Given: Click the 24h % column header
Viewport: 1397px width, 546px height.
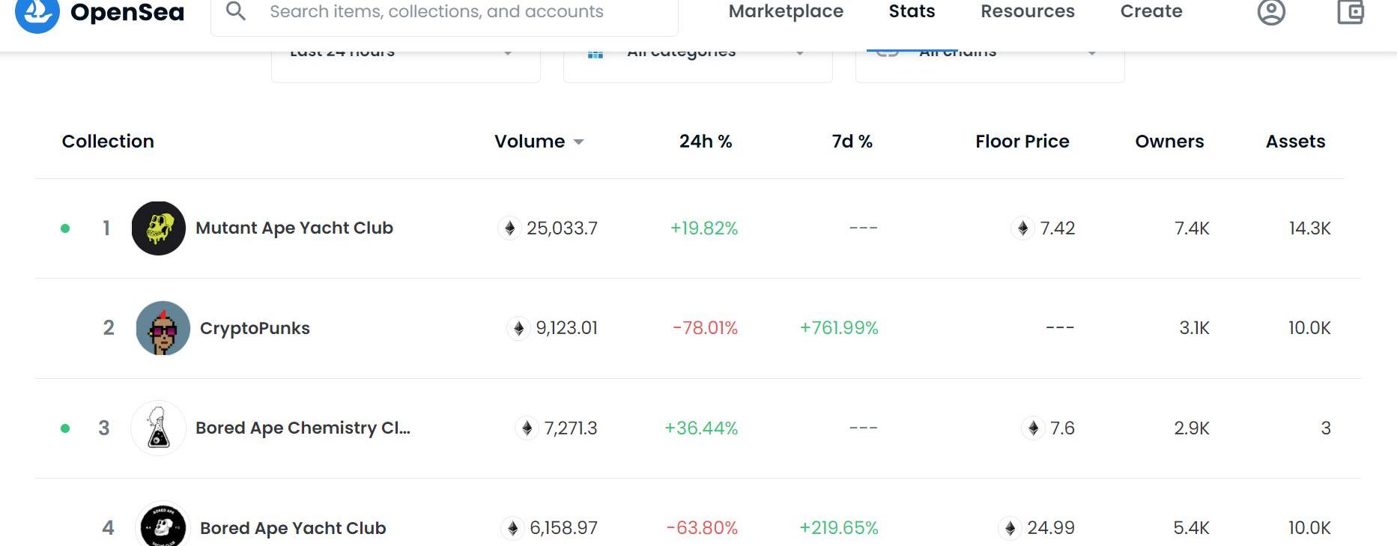Looking at the screenshot, I should 706,142.
